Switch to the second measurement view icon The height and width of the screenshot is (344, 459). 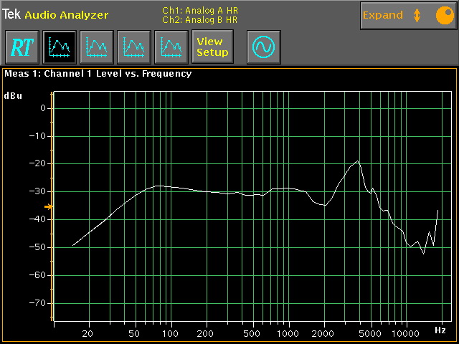point(96,47)
